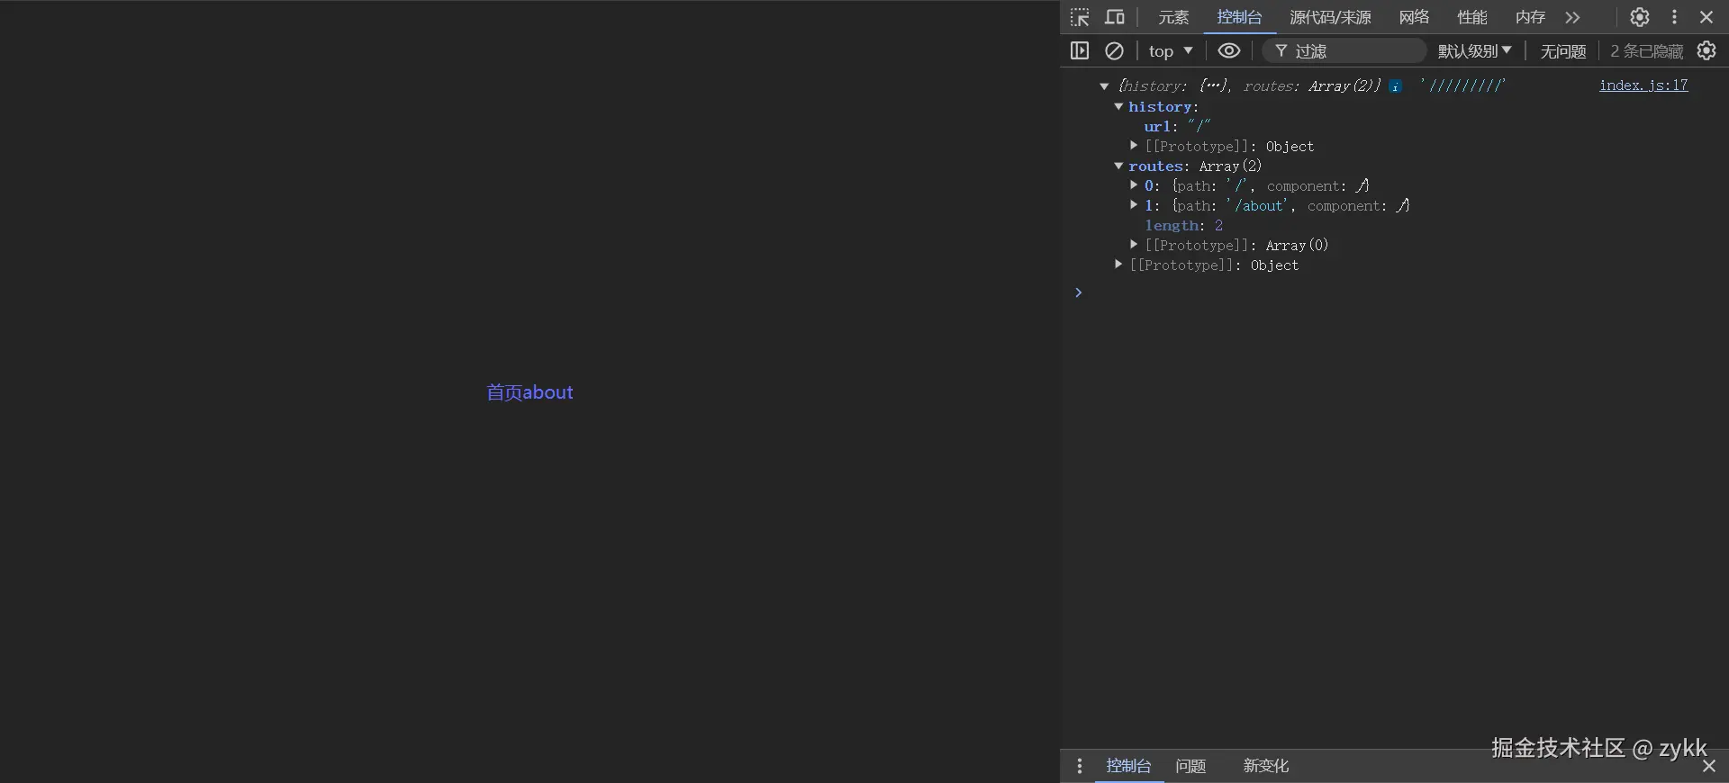Close the DevTools panel
Image resolution: width=1729 pixels, height=783 pixels.
(x=1706, y=17)
